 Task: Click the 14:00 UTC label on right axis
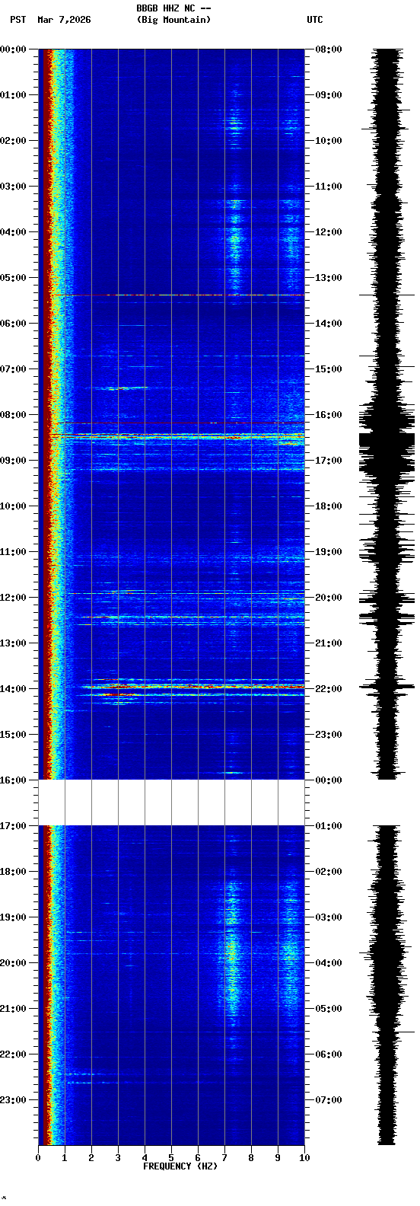click(329, 324)
